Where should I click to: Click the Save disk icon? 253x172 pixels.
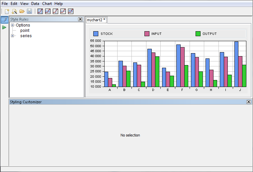[x=29, y=11]
